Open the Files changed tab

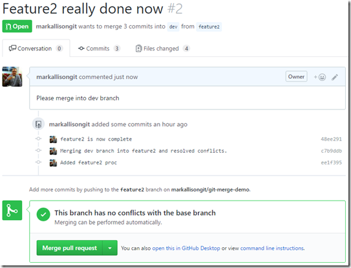coord(162,49)
